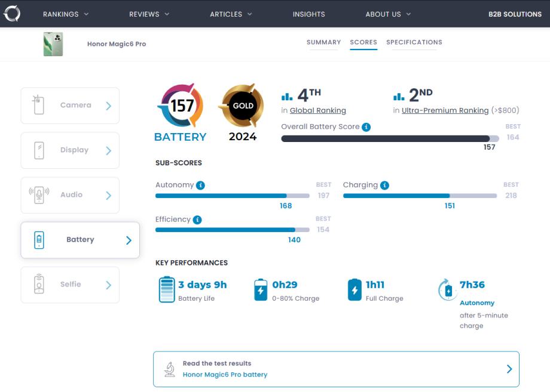
Task: Click the Audio microphone icon in sidebar
Action: click(x=39, y=195)
